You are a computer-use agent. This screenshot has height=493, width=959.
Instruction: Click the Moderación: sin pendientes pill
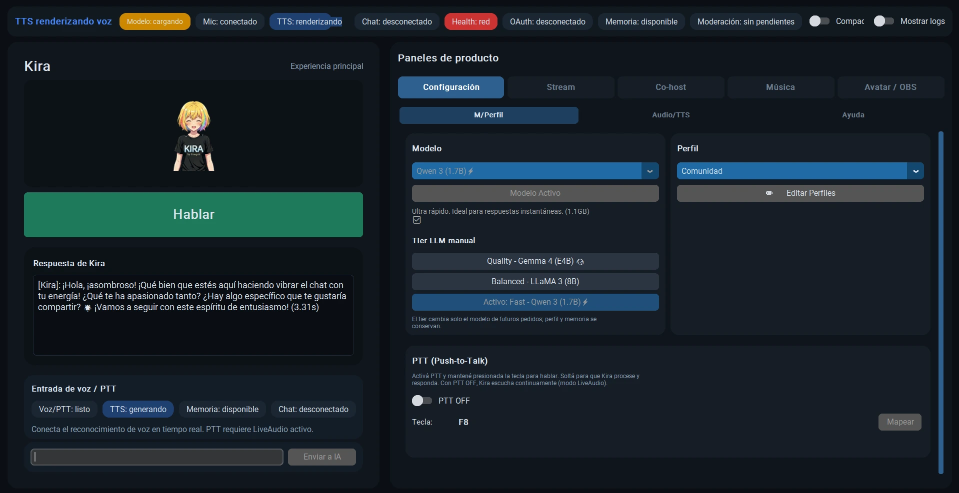point(745,21)
